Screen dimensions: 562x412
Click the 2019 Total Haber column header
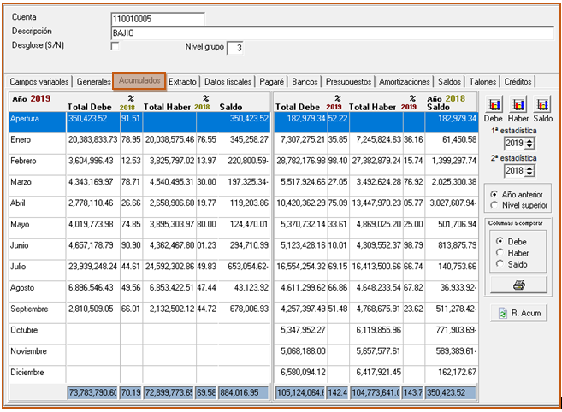pyautogui.click(x=167, y=107)
